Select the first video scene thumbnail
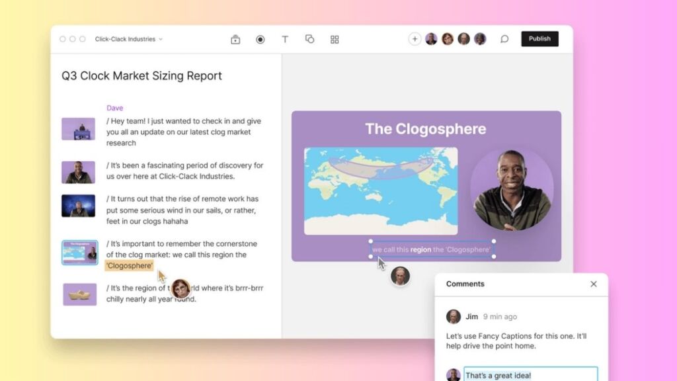The image size is (677, 381). (x=78, y=128)
